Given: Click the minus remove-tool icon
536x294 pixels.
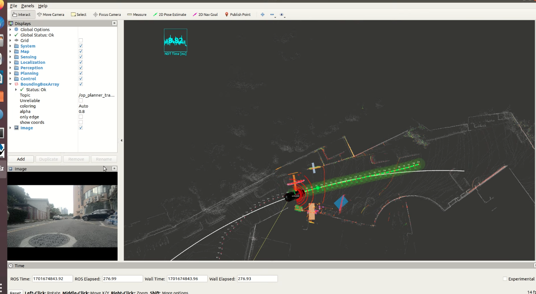Looking at the screenshot, I should click(272, 15).
